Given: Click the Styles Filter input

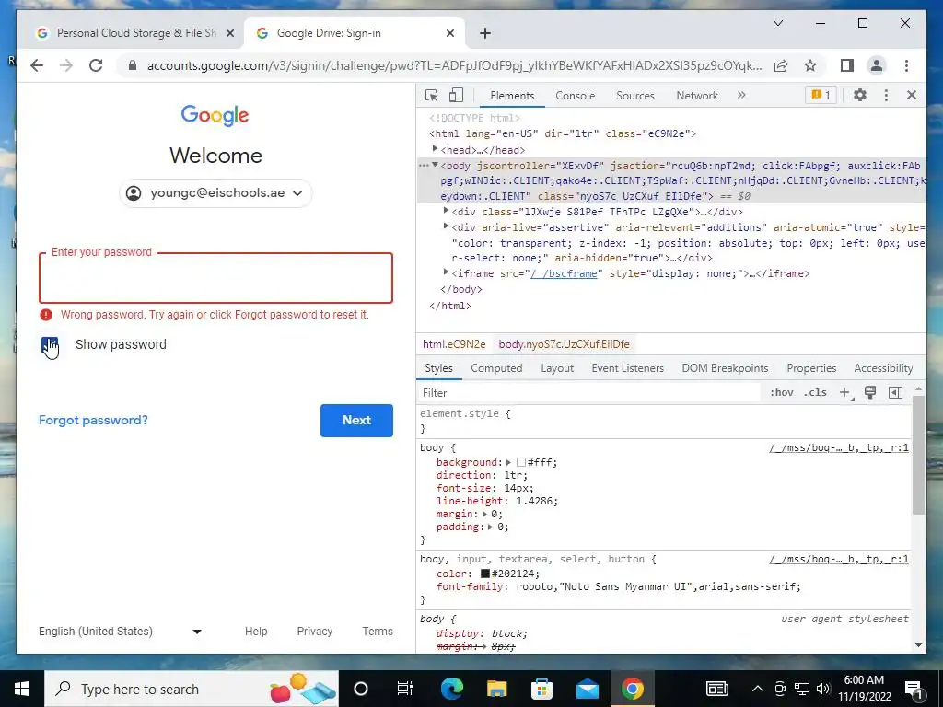Looking at the screenshot, I should (589, 392).
